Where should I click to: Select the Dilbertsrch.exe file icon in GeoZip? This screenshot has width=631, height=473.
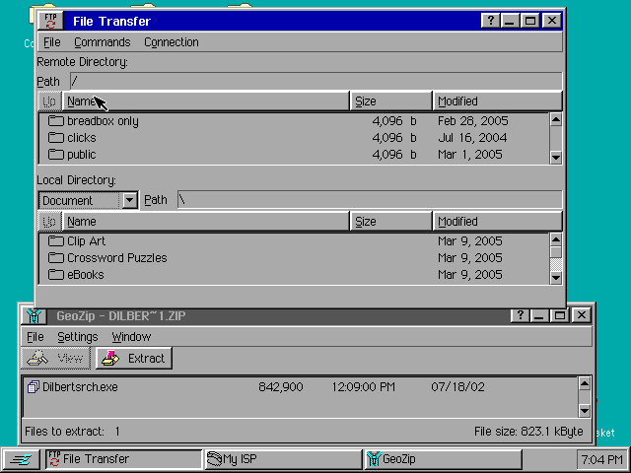point(34,387)
